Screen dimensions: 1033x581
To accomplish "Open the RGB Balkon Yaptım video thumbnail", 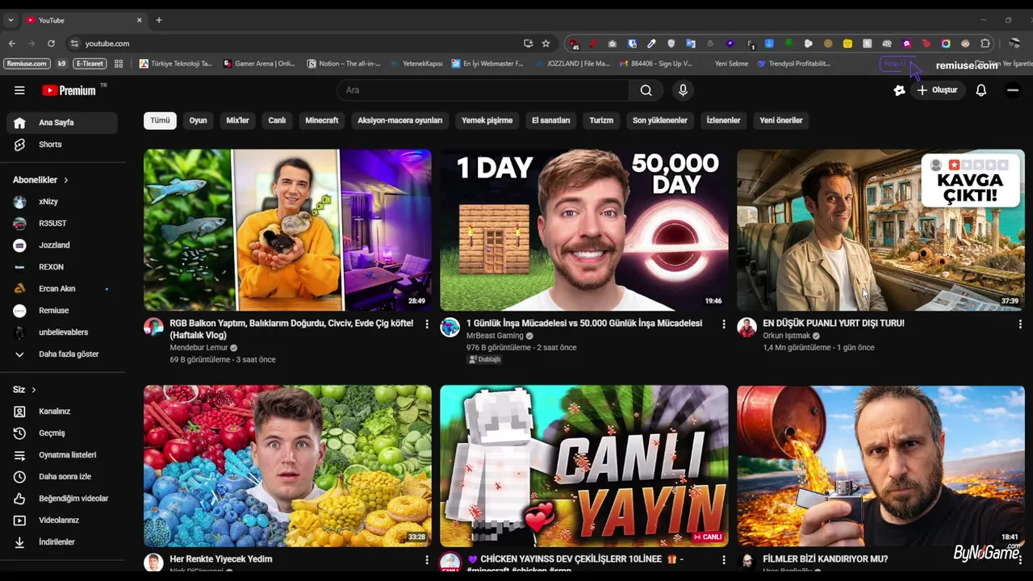I will (x=287, y=230).
